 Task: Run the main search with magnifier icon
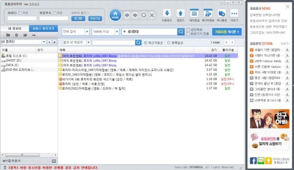(x=181, y=32)
